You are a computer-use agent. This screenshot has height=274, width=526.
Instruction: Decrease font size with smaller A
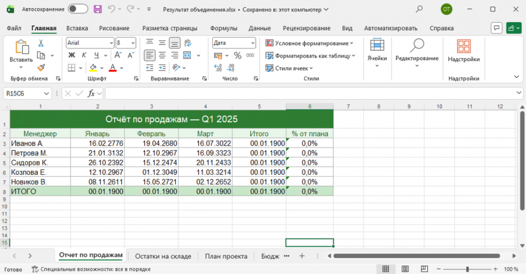[131, 56]
